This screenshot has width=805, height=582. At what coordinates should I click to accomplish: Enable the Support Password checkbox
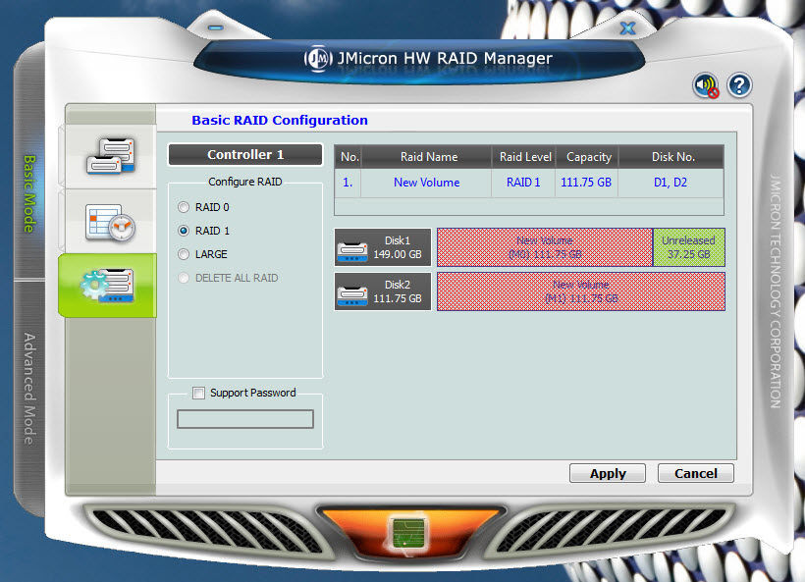pos(198,394)
